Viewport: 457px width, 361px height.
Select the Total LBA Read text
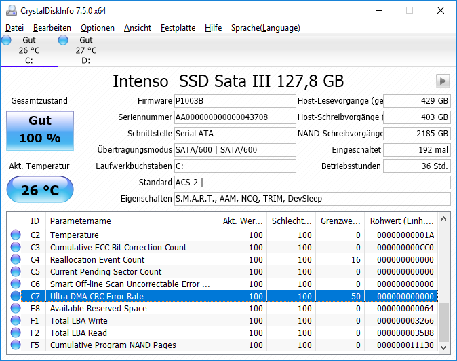pos(79,333)
